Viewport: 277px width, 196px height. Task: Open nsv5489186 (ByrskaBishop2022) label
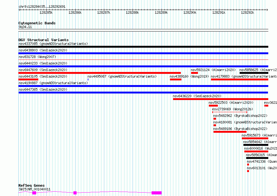(240, 129)
